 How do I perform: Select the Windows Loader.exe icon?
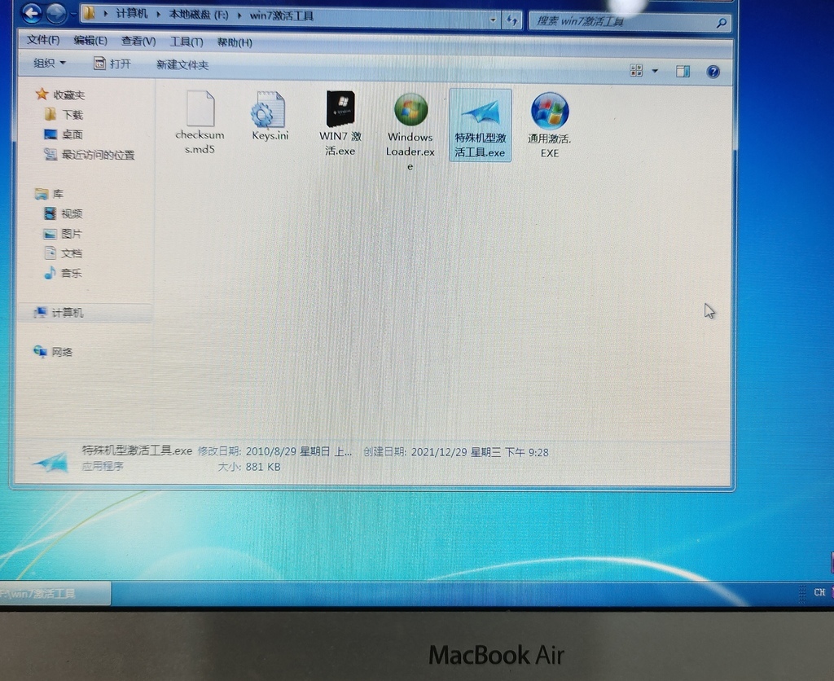pyautogui.click(x=410, y=110)
